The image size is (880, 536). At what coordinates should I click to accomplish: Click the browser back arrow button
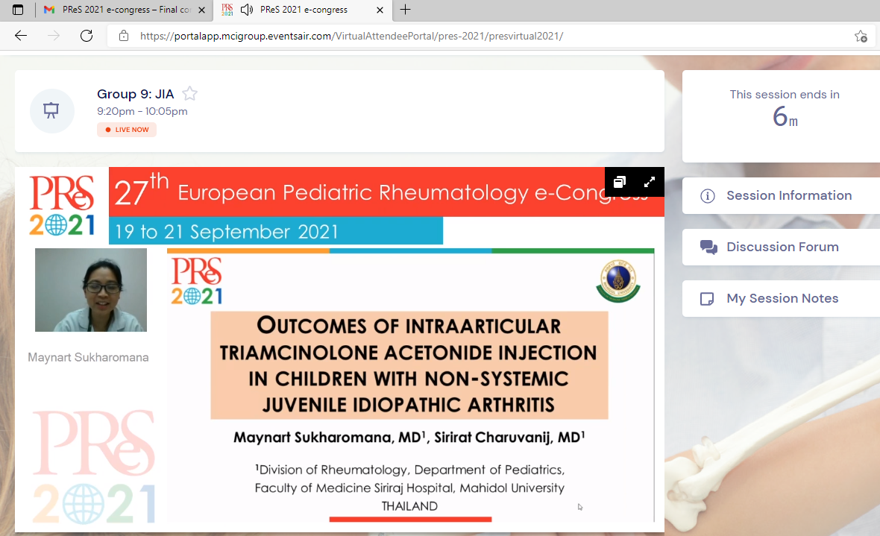(x=20, y=36)
